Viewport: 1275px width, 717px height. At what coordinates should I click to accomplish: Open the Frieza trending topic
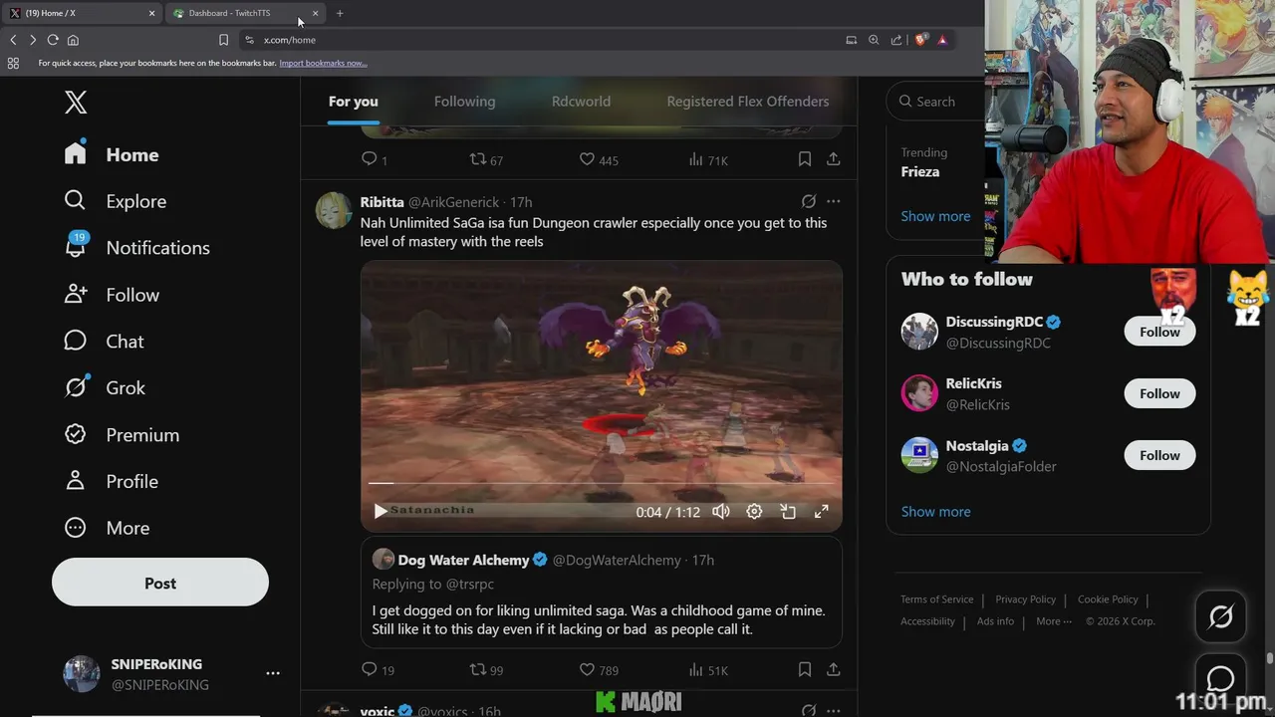tap(919, 171)
